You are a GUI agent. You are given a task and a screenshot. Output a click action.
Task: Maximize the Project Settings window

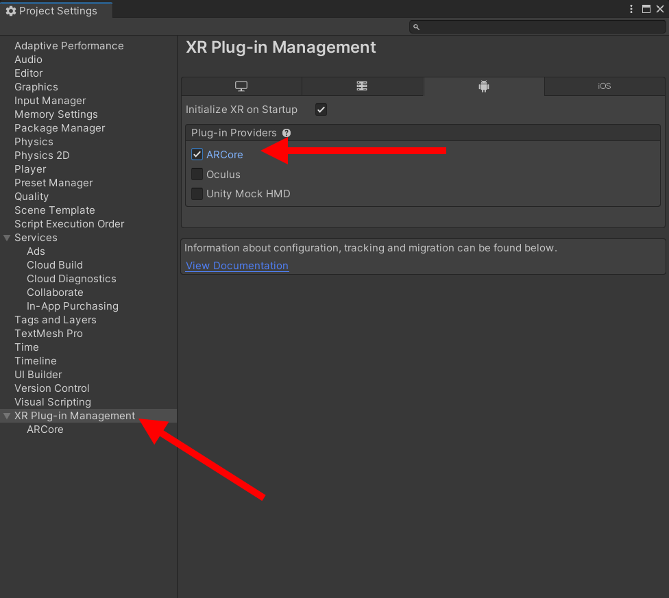pyautogui.click(x=646, y=9)
